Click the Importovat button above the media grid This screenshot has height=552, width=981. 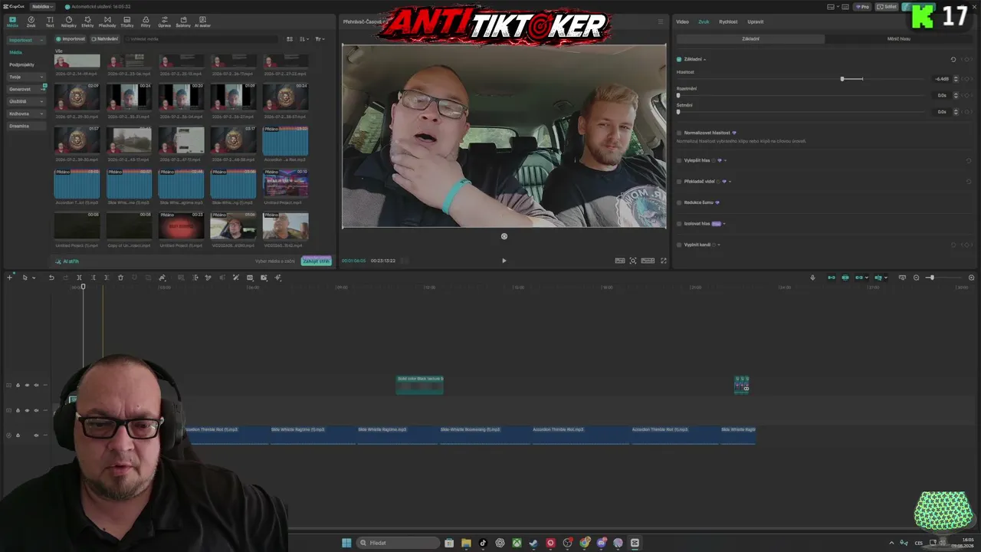(x=71, y=38)
